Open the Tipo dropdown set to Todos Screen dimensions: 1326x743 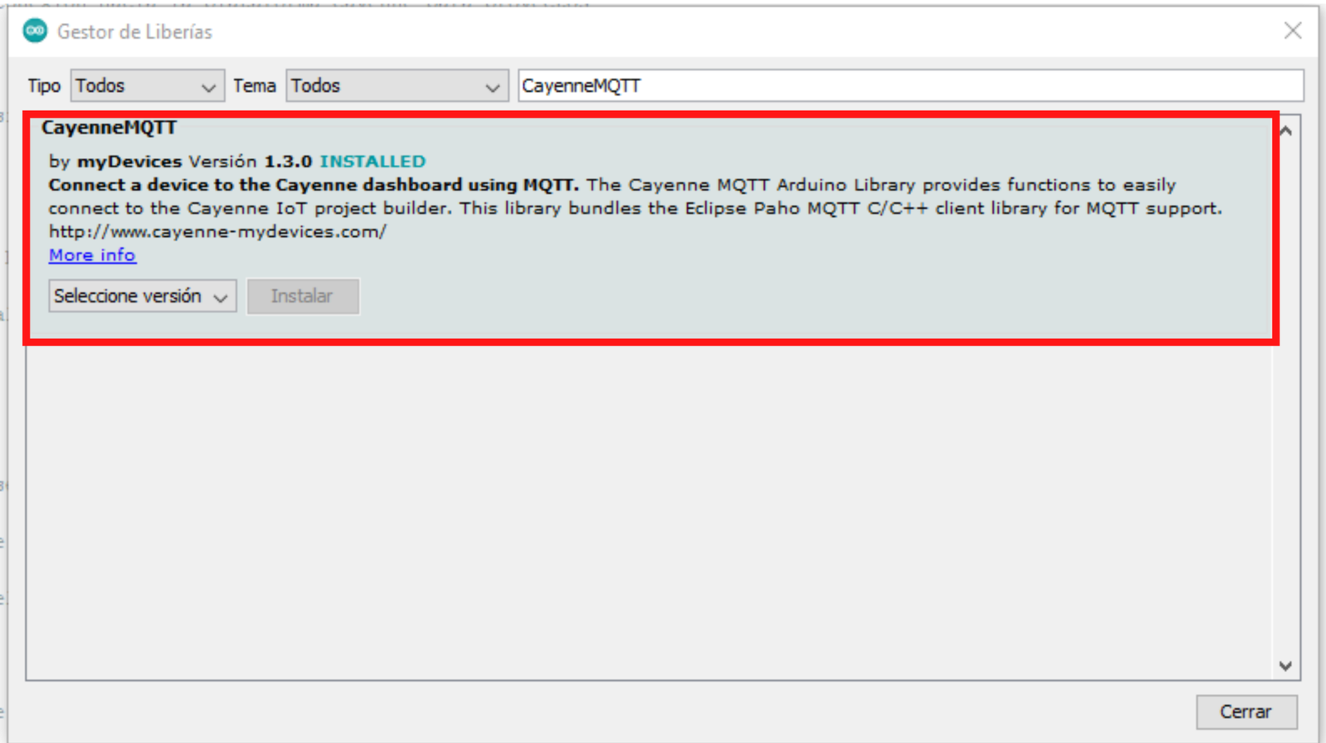(147, 86)
